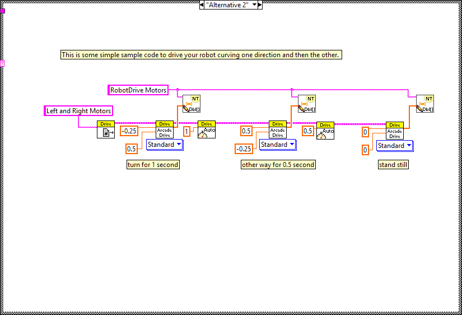The width and height of the screenshot is (462, 315).
Task: Click the Drive reference node after Left and Right Motors
Action: click(106, 129)
